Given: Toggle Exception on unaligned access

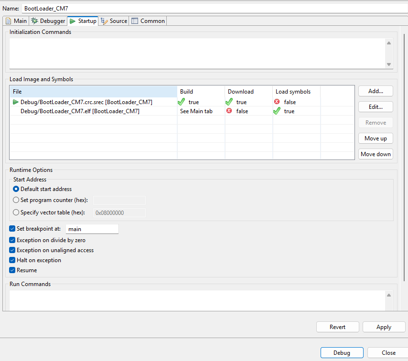Looking at the screenshot, I should 12,250.
